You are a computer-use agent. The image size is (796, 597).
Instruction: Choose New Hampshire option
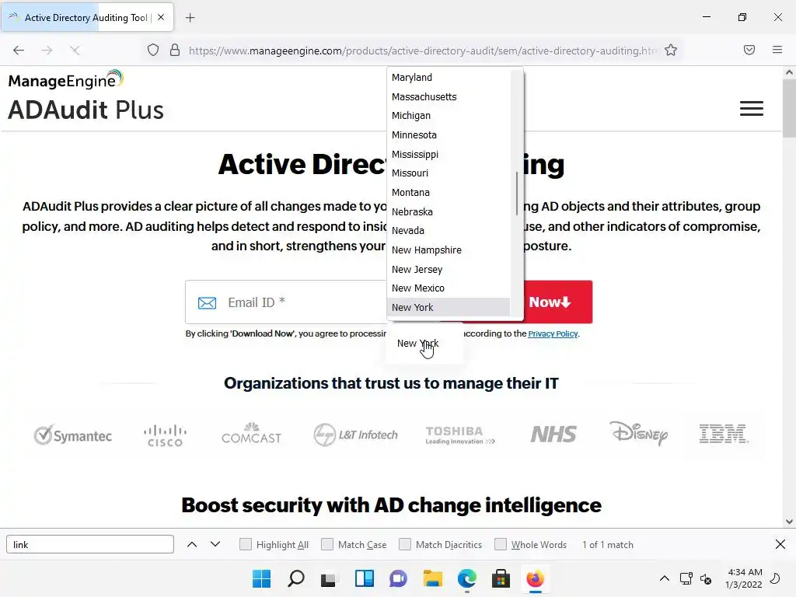[449, 250]
